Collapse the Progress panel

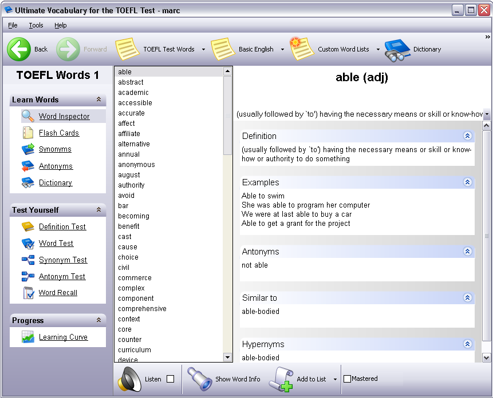(x=98, y=320)
